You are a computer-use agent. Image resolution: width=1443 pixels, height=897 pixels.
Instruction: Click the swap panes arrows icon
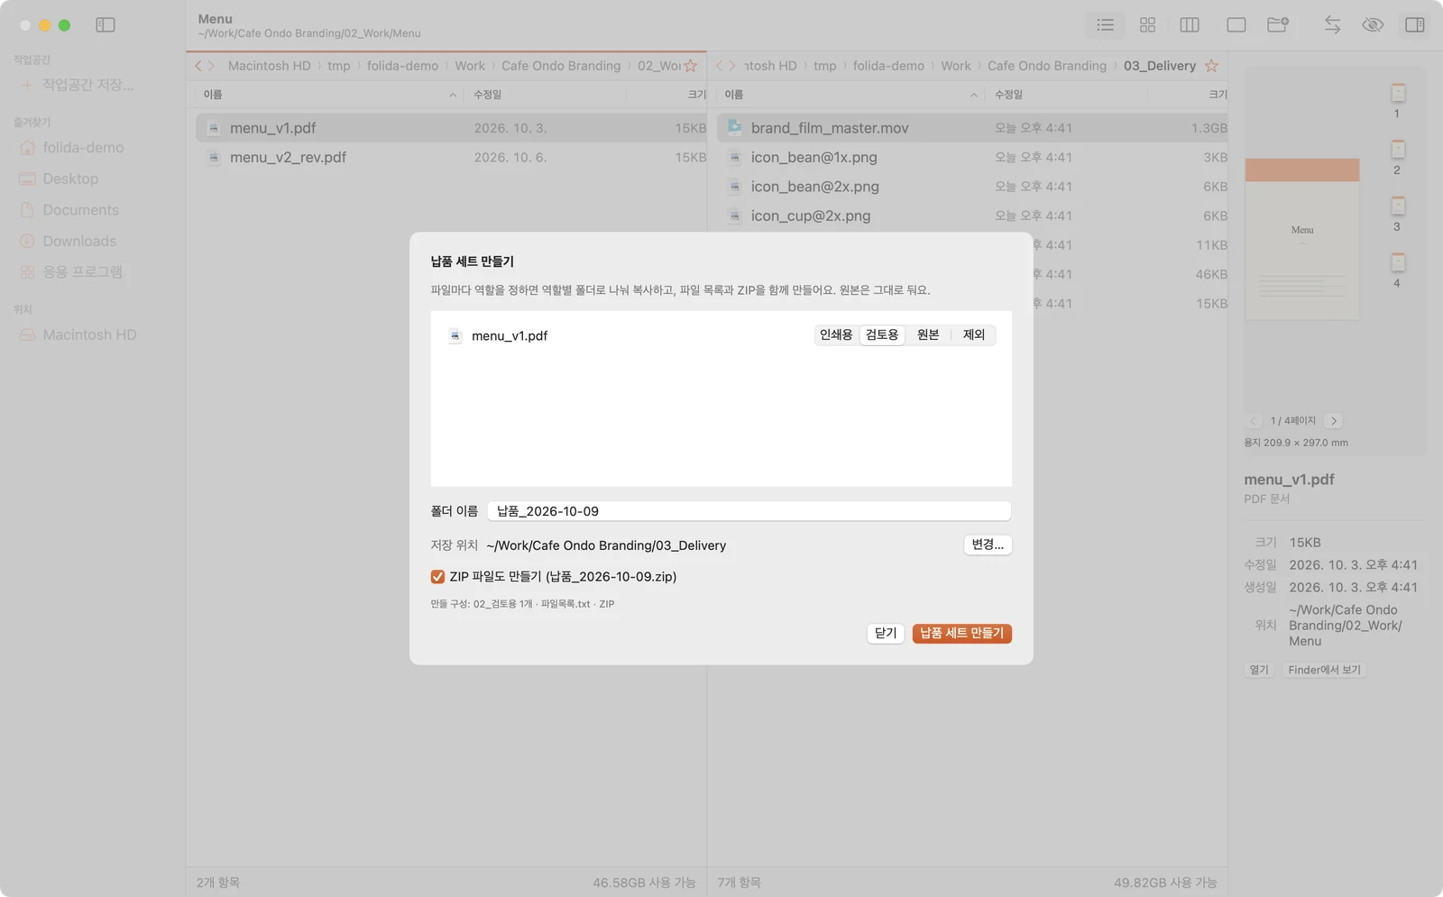[1332, 25]
